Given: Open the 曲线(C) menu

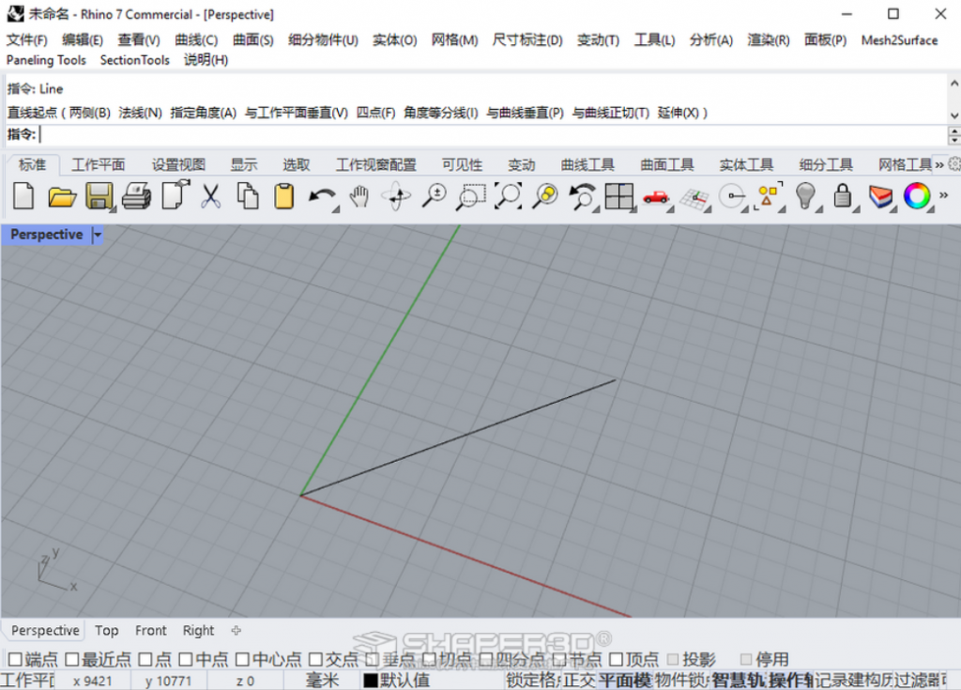Looking at the screenshot, I should click(196, 39).
